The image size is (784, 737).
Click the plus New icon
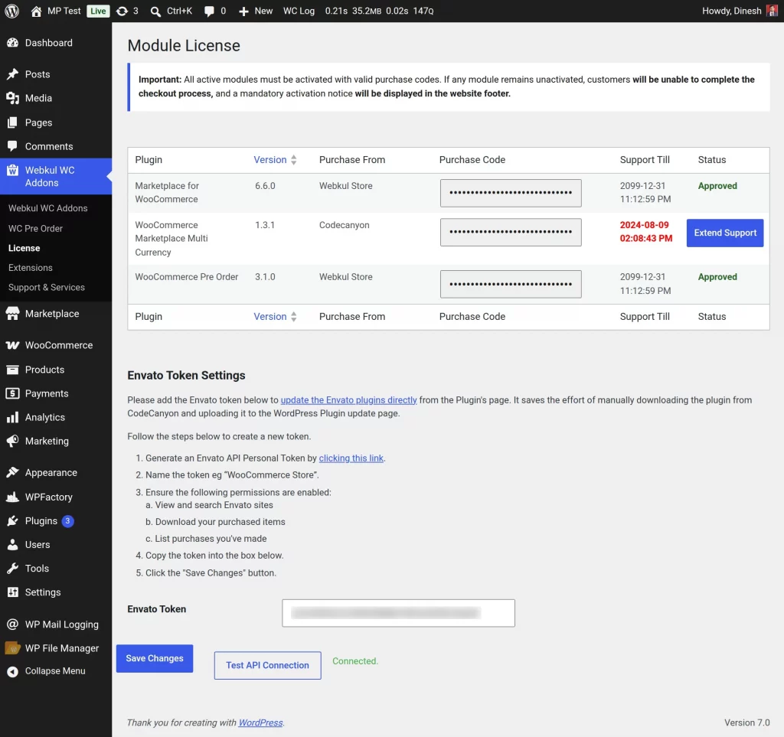pyautogui.click(x=243, y=11)
